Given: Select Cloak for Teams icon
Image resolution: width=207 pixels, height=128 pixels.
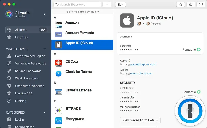Looking at the screenshot, I should (58, 73).
